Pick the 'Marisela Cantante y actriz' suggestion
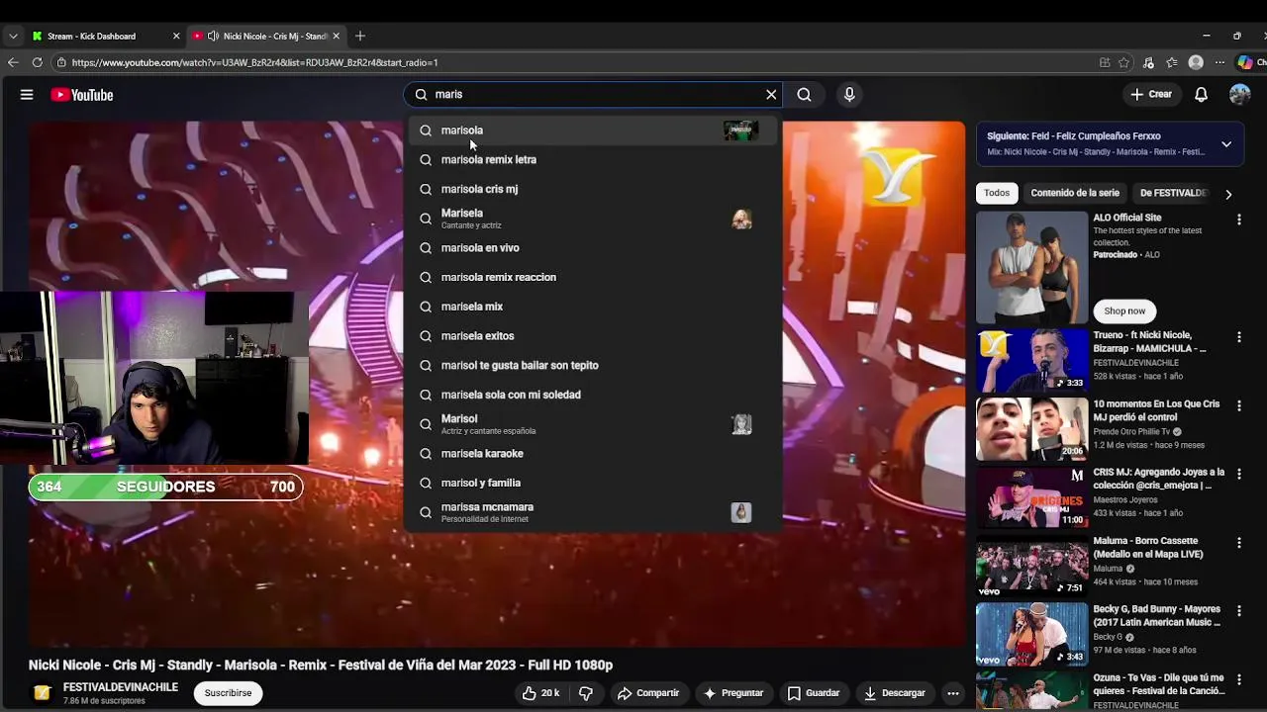This screenshot has height=712, width=1267. (593, 219)
